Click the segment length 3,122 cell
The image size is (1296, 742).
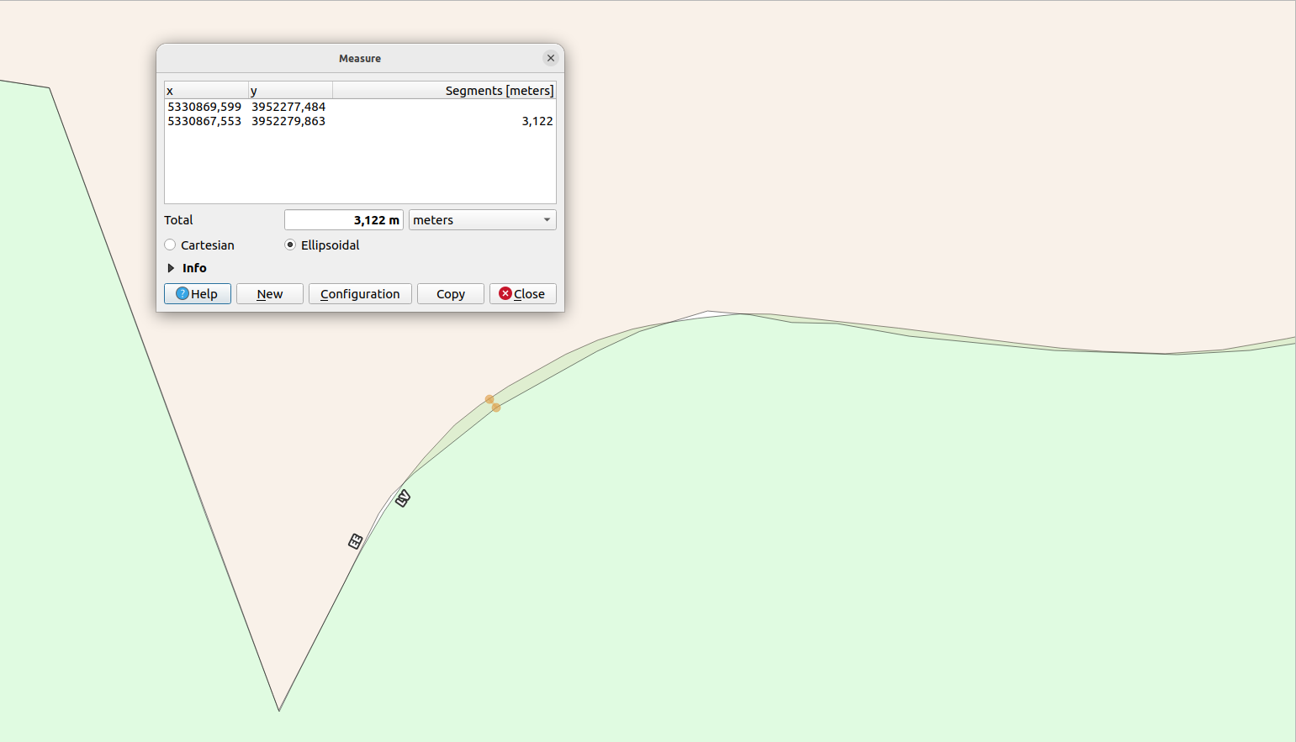point(537,121)
